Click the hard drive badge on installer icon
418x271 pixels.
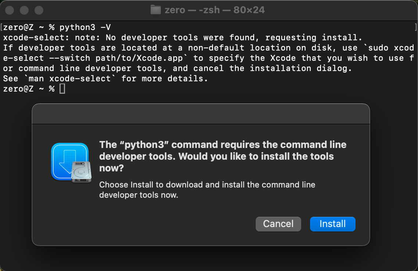click(x=81, y=172)
